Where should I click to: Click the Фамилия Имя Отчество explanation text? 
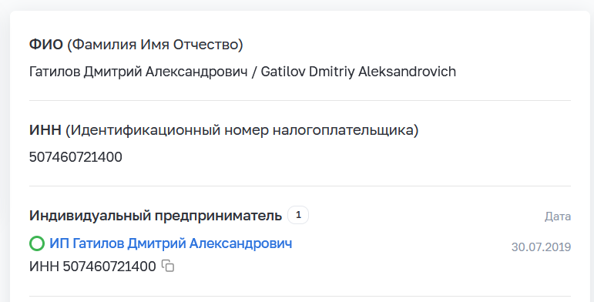155,45
